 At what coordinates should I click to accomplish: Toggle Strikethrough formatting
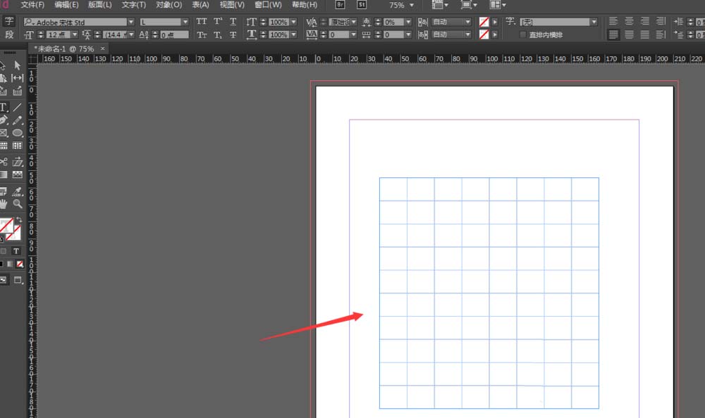[233, 34]
